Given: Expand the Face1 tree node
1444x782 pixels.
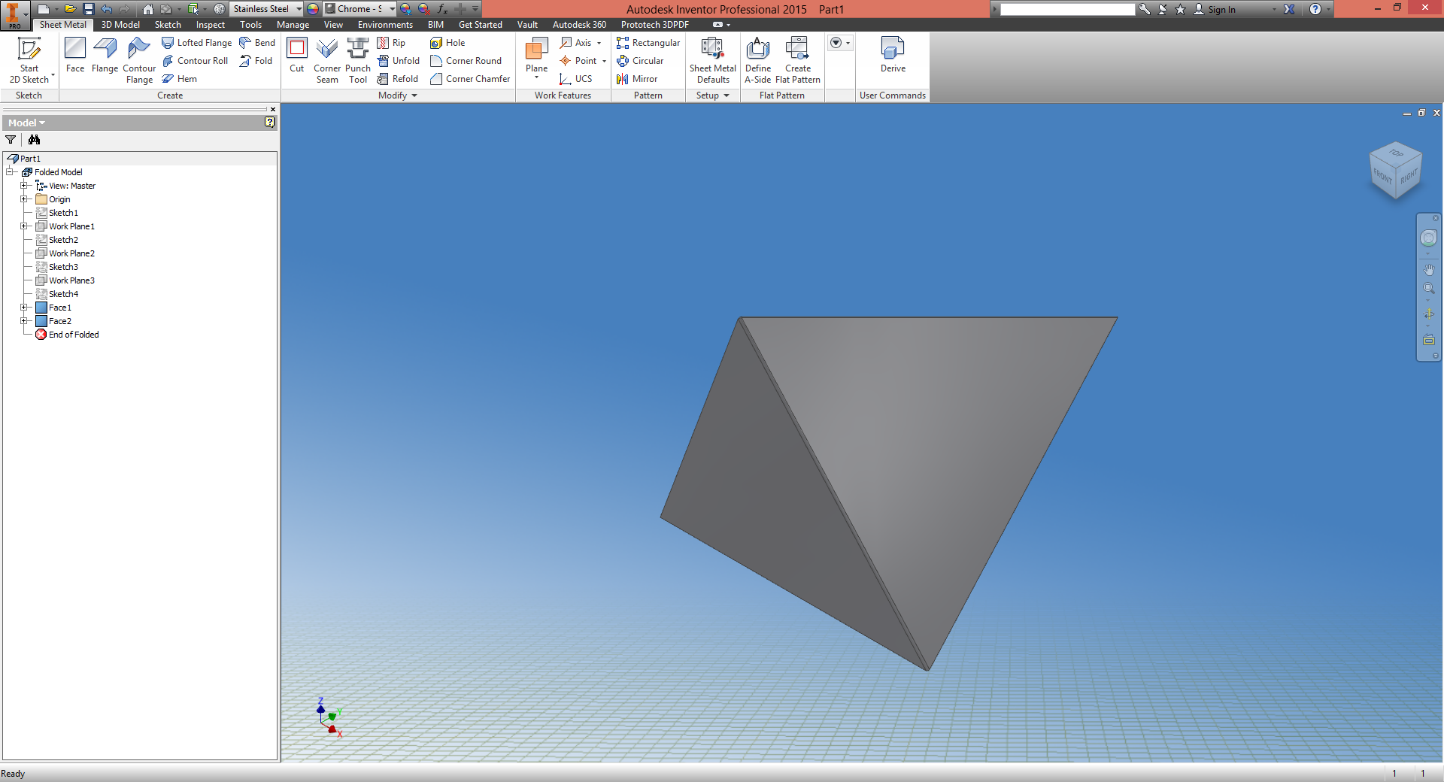Looking at the screenshot, I should 24,308.
